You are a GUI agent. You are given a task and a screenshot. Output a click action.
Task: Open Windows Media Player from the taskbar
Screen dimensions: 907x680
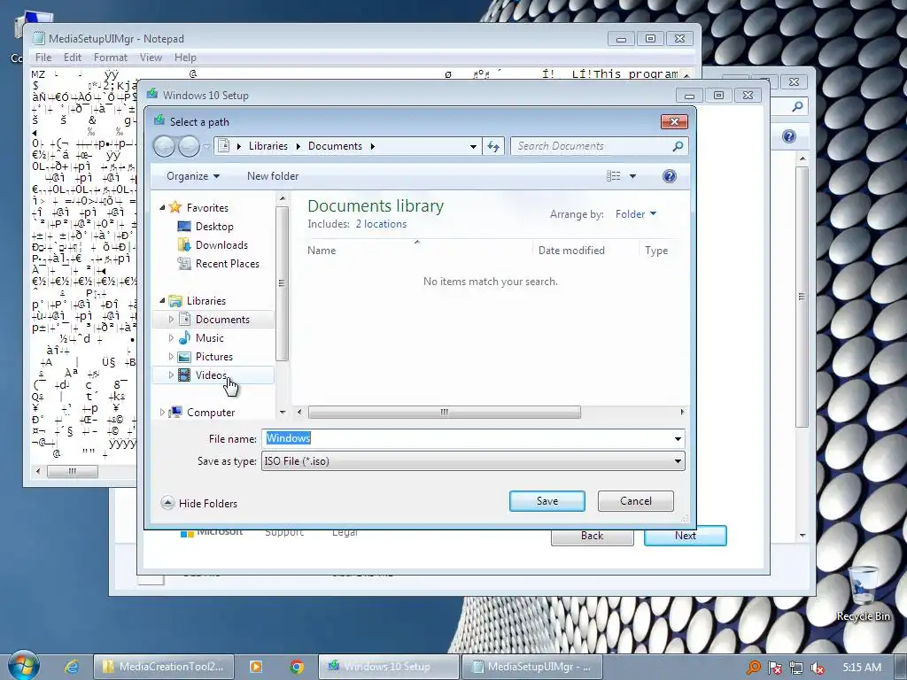coord(256,667)
